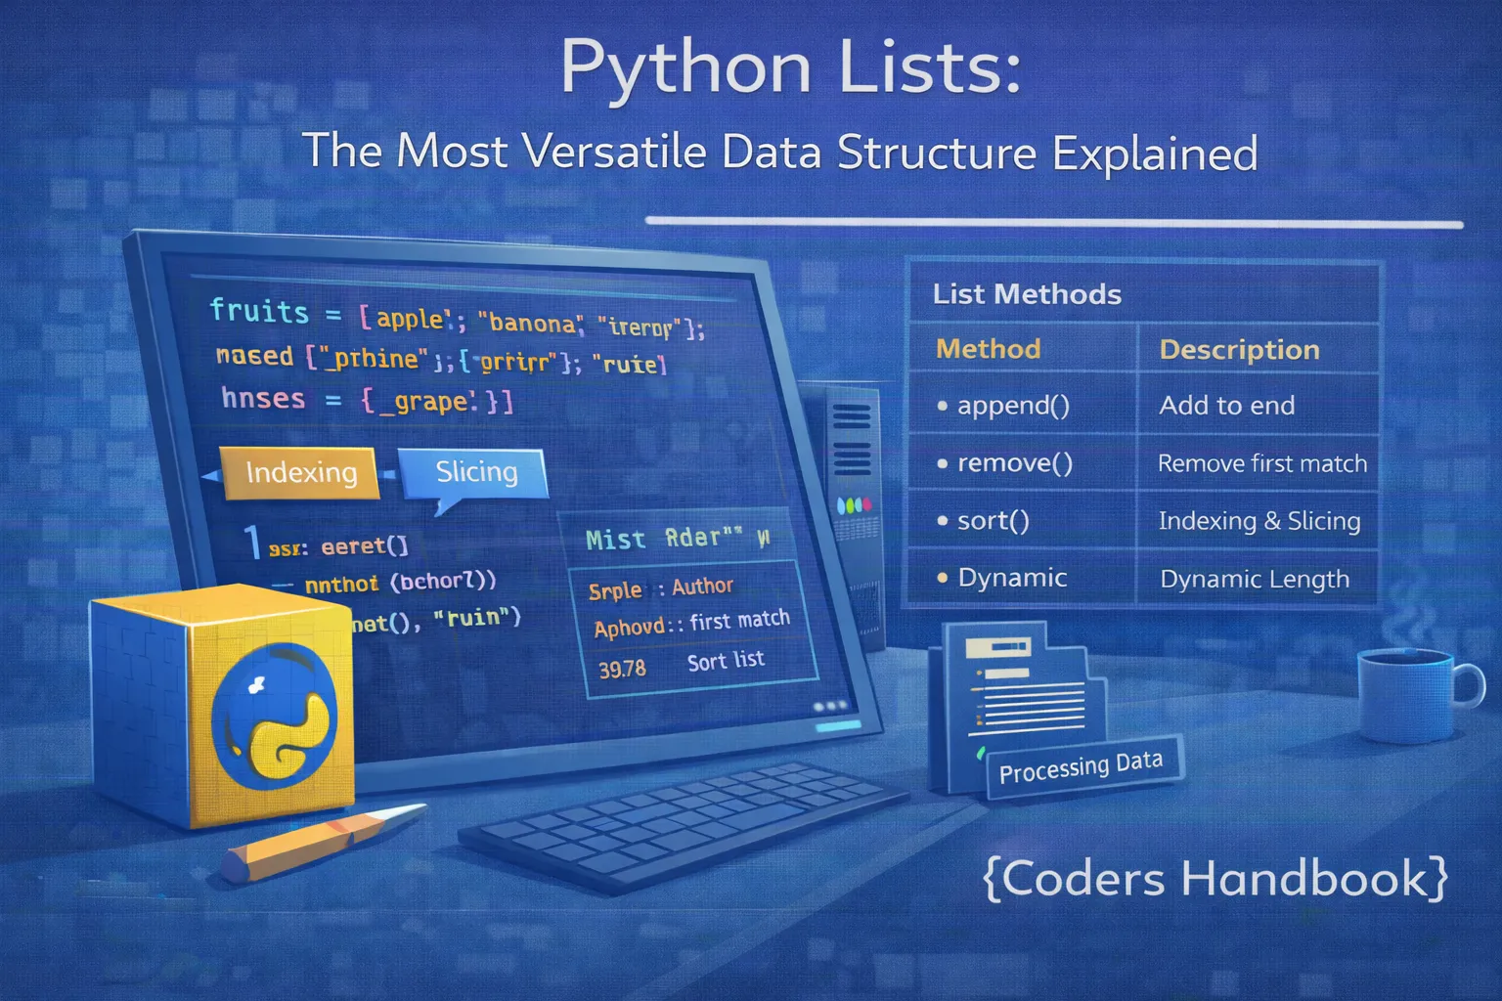1502x1001 pixels.
Task: Toggle the bullet next to Dynamic
Action: tap(942, 578)
